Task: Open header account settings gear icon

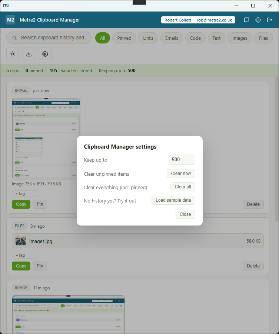Action: (x=258, y=20)
